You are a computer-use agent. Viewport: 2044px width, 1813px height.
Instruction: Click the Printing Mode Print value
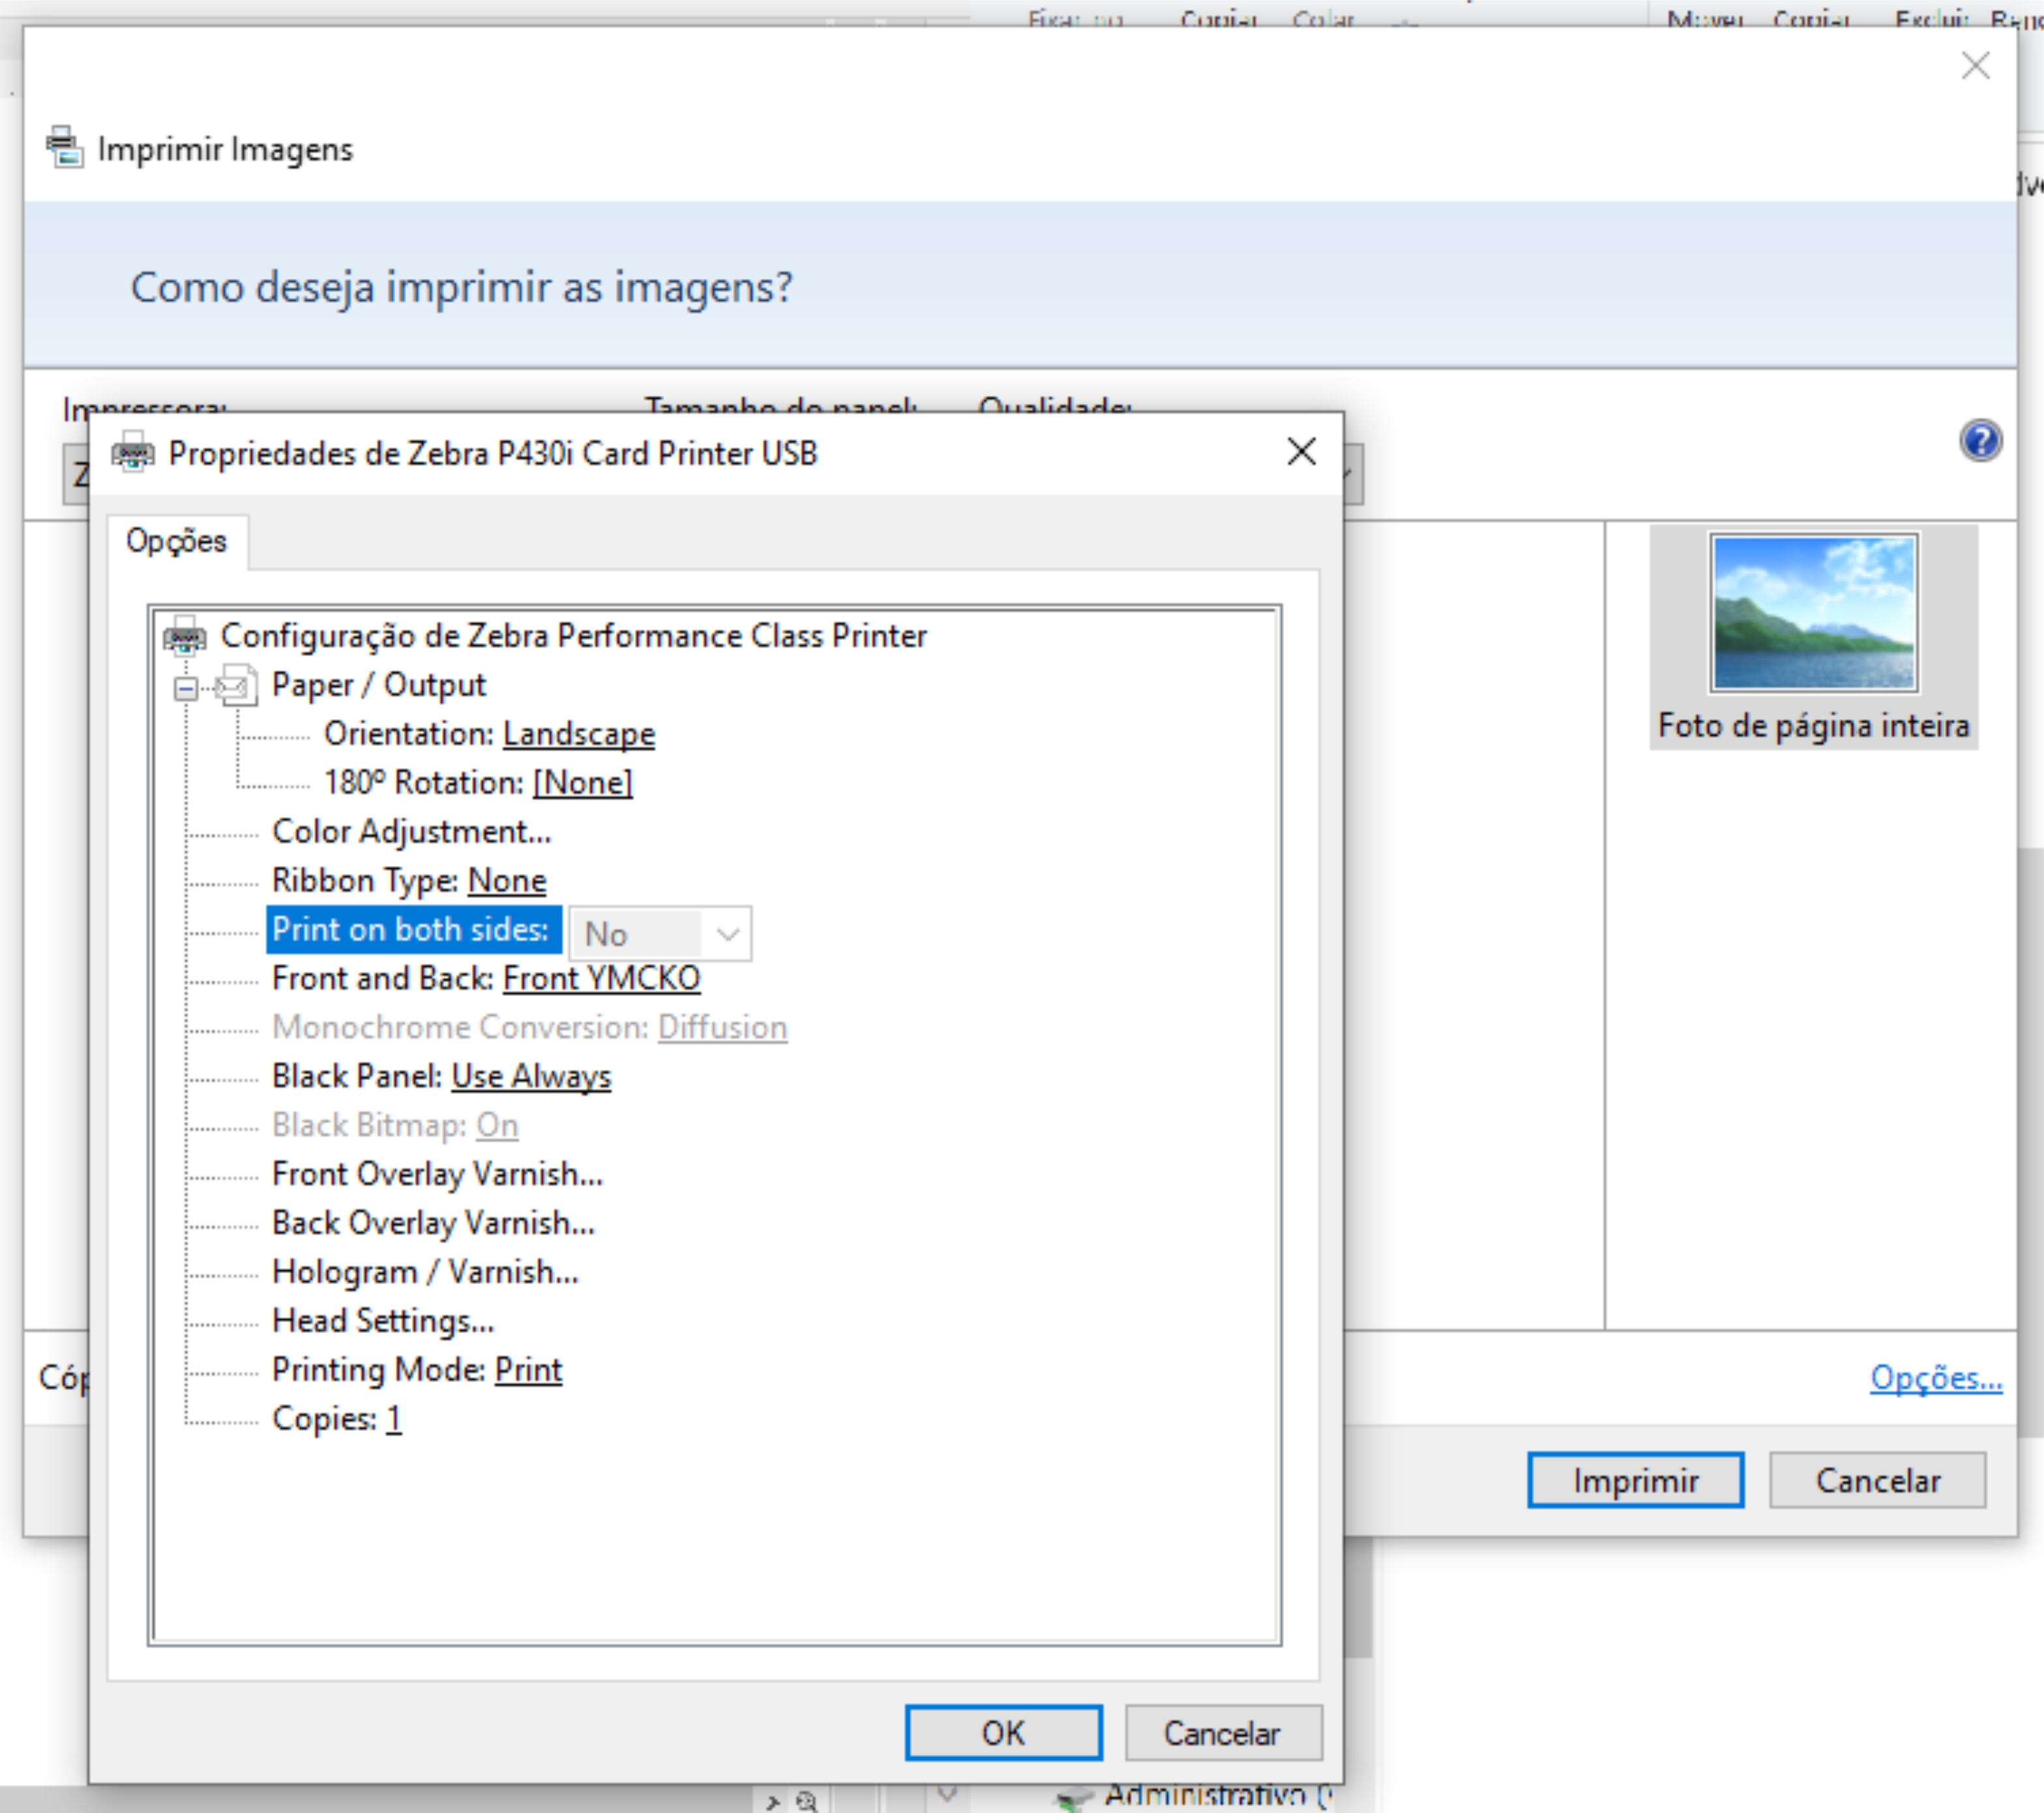click(529, 1371)
